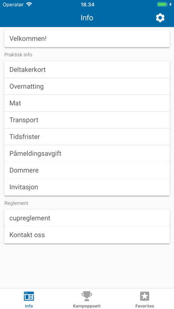Open settings via the gear icon
Image resolution: width=174 pixels, height=309 pixels.
point(160,18)
